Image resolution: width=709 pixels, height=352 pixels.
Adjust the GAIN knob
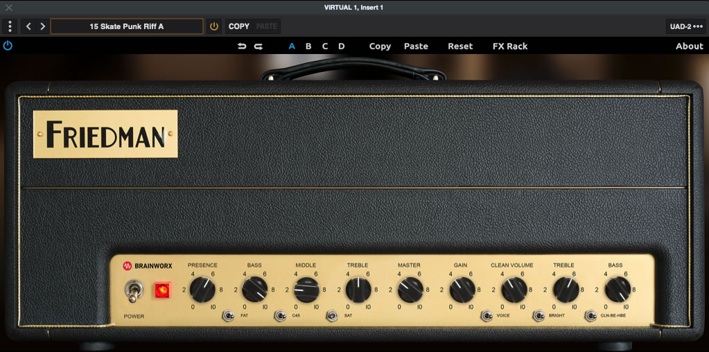tap(462, 290)
